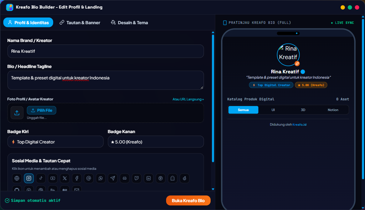Open the Kreafo.id link in preview

click(x=299, y=125)
